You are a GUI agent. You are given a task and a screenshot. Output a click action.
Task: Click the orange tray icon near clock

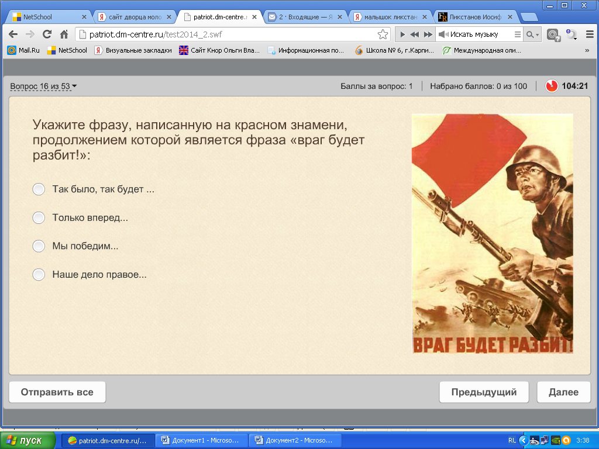[x=566, y=441]
